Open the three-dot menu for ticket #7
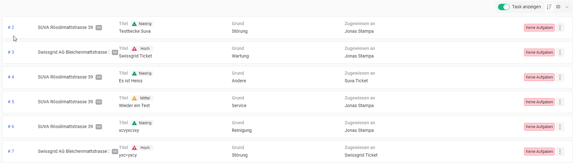The image size is (573, 163). click(x=560, y=152)
